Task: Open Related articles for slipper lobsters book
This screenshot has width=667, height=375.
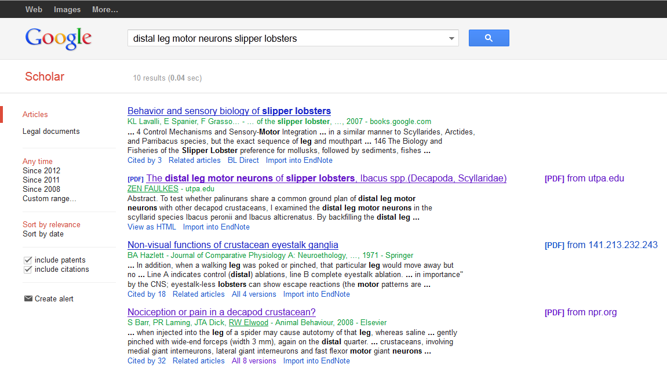Action: click(x=194, y=161)
